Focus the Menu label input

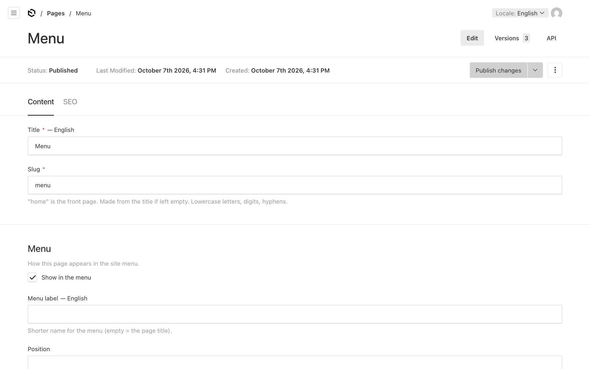tap(295, 314)
